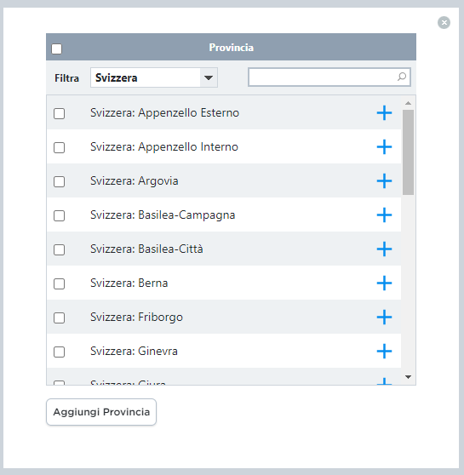Select the checkbox for Svizzera: Berna

pos(59,283)
